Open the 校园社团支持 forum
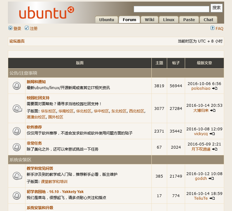Image resolution: width=232 pixels, height=211 pixels. click(x=38, y=98)
